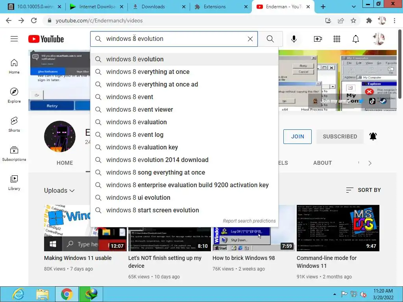Open the Chrome extensions puzzle icon

pyautogui.click(x=369, y=20)
